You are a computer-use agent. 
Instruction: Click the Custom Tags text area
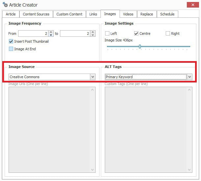click(149, 130)
